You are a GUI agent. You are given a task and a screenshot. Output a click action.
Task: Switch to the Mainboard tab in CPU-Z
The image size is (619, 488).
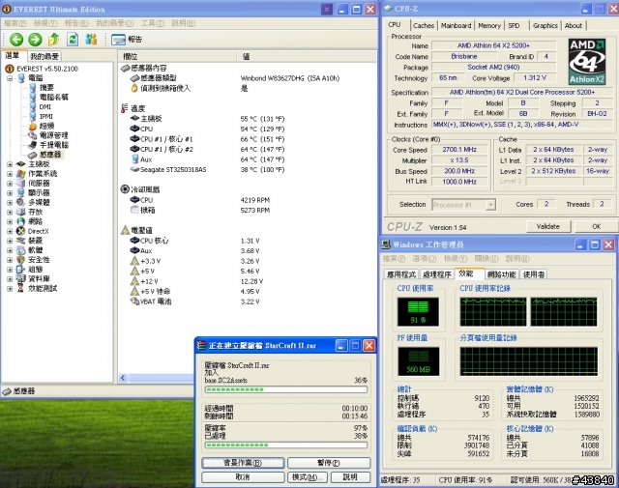pyautogui.click(x=456, y=26)
